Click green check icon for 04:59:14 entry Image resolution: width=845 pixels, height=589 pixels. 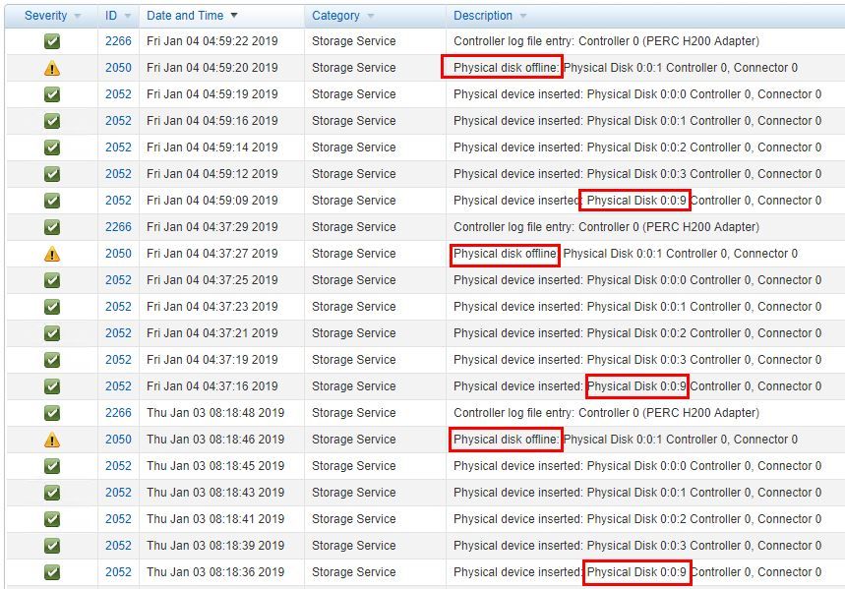(x=52, y=147)
